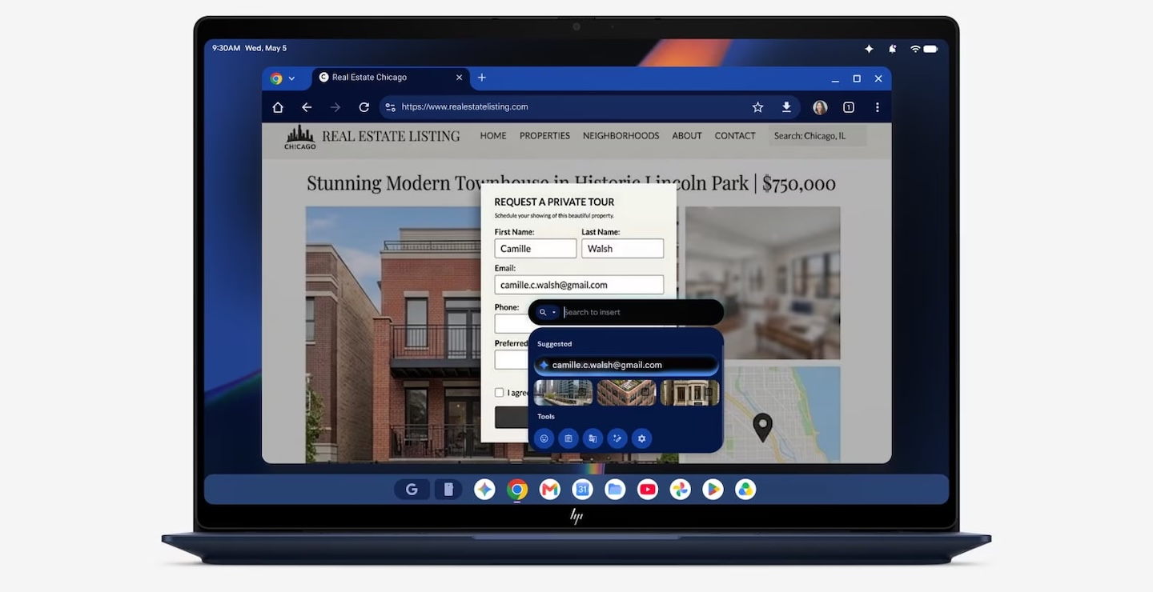The image size is (1153, 592).
Task: Open the emoji picker tool
Action: click(544, 438)
